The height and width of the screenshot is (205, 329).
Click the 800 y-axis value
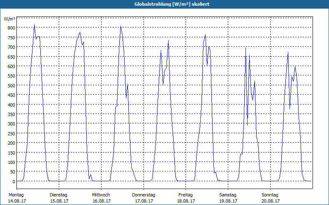12,28
